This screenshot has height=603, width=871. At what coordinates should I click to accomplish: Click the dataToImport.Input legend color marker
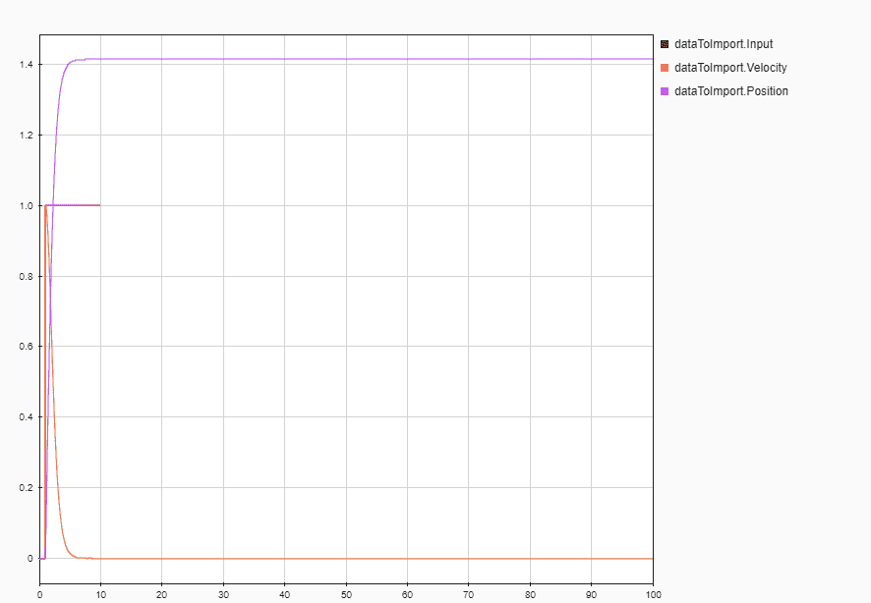665,44
